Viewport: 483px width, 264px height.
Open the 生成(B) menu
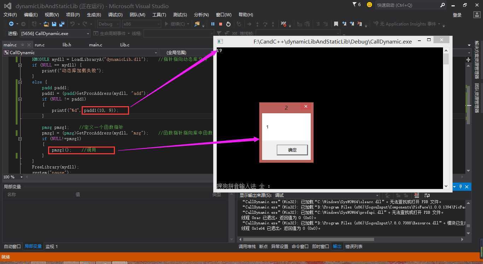(x=94, y=15)
